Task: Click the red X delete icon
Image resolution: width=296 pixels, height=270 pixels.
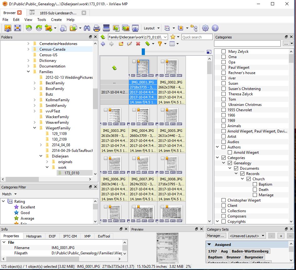Action: pyautogui.click(x=138, y=44)
